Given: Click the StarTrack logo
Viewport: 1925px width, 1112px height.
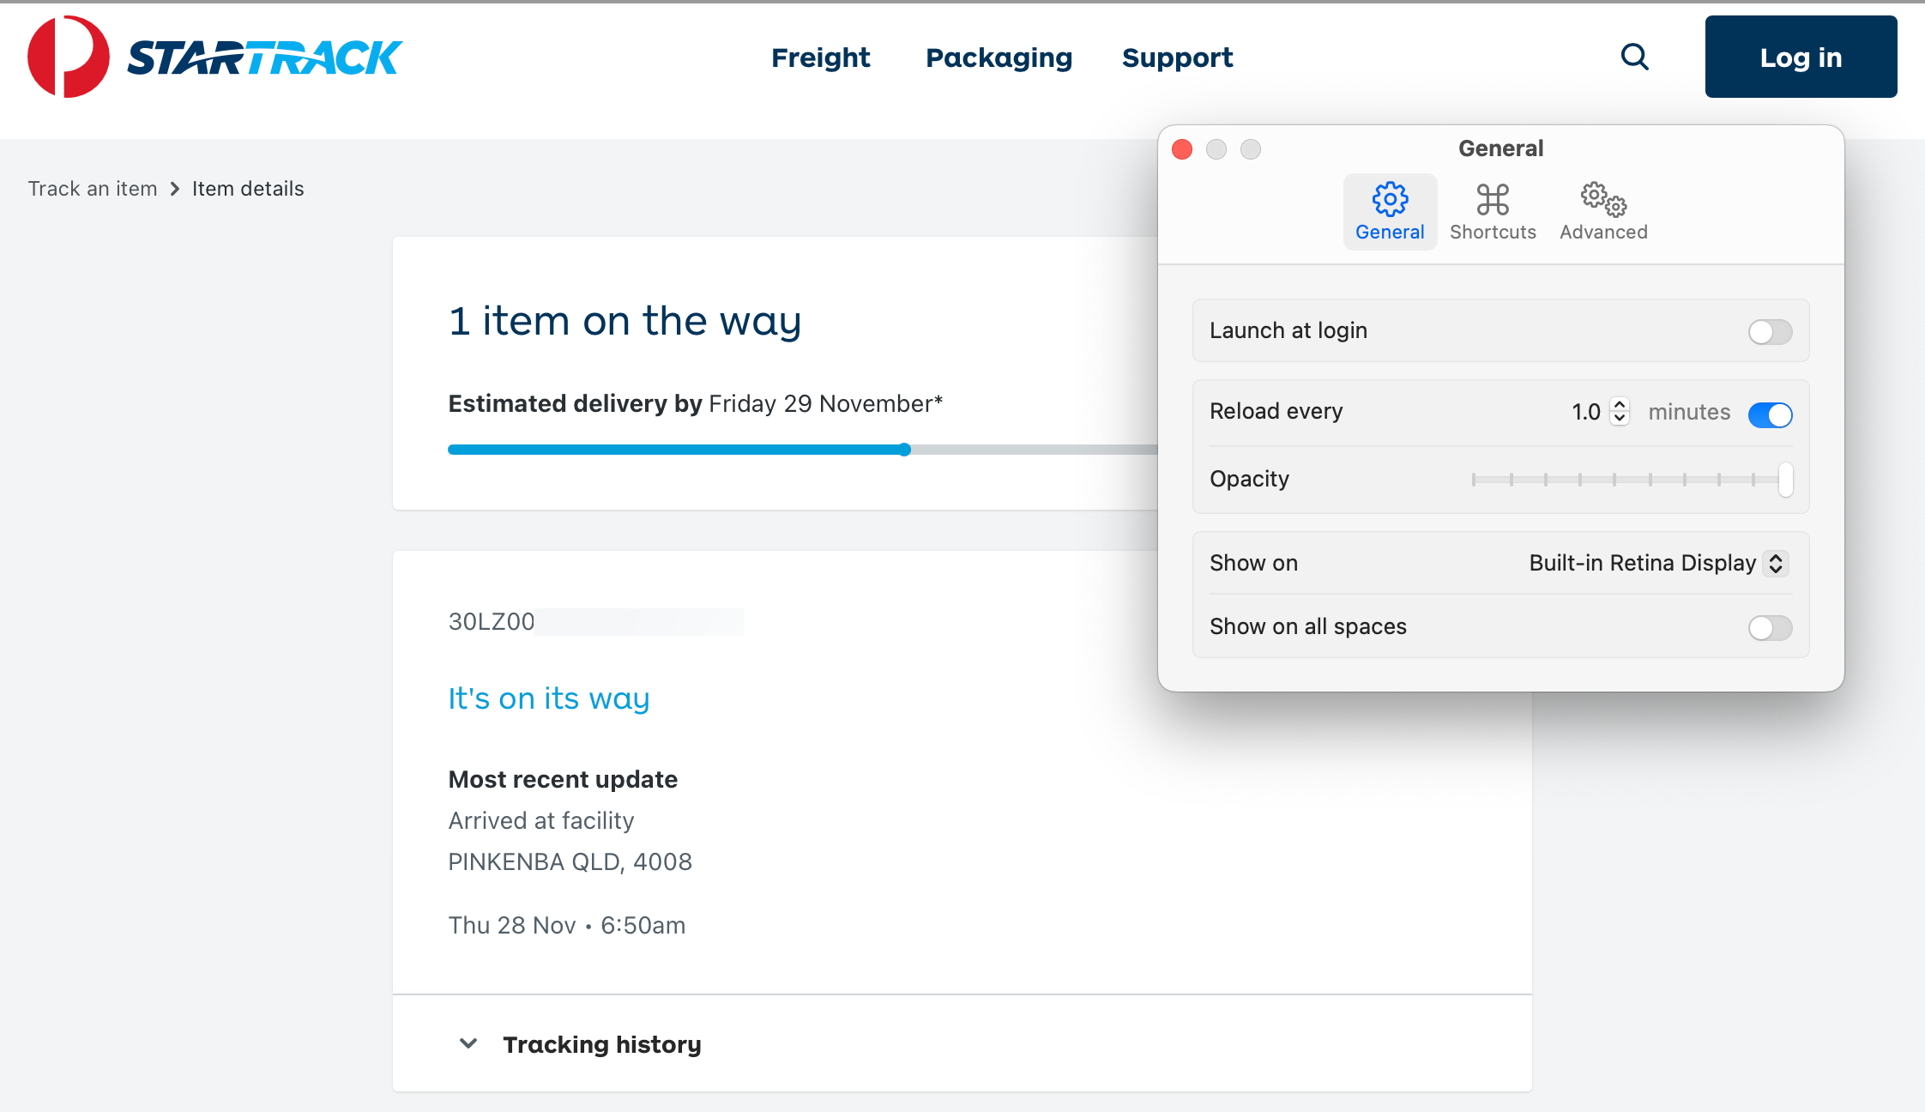Looking at the screenshot, I should [214, 57].
